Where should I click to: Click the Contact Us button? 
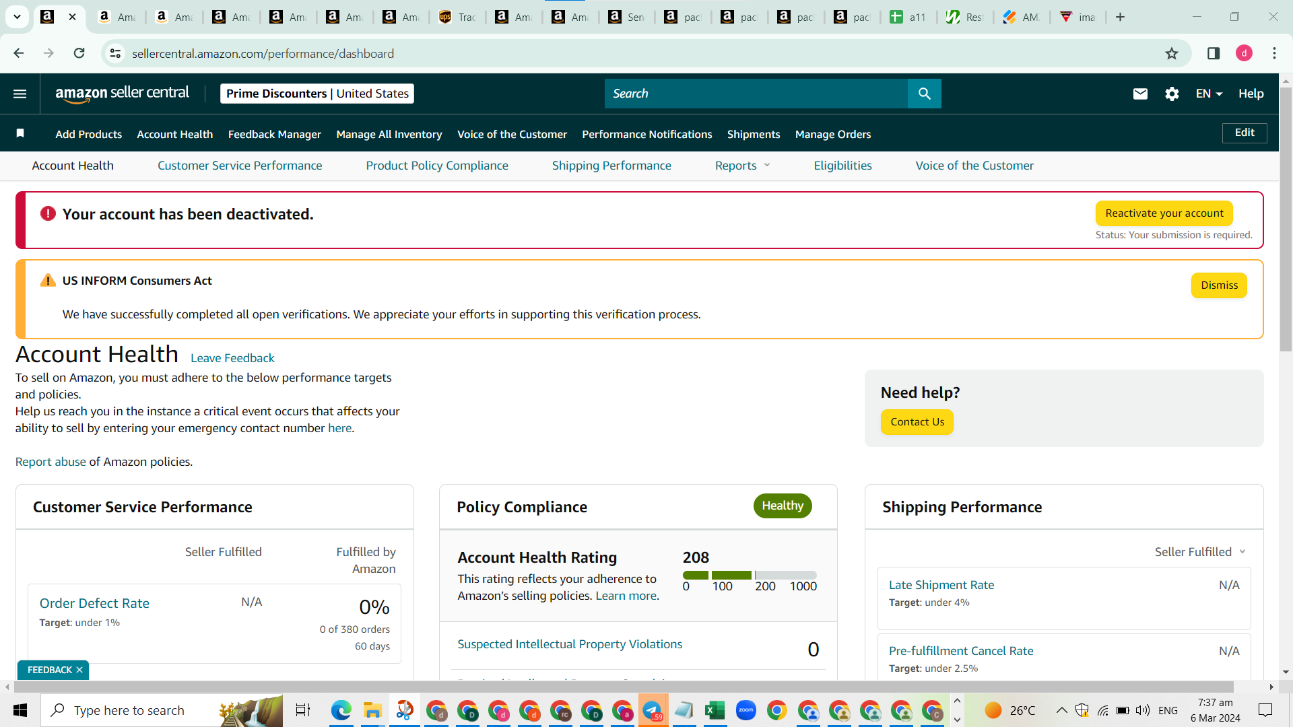click(x=917, y=422)
